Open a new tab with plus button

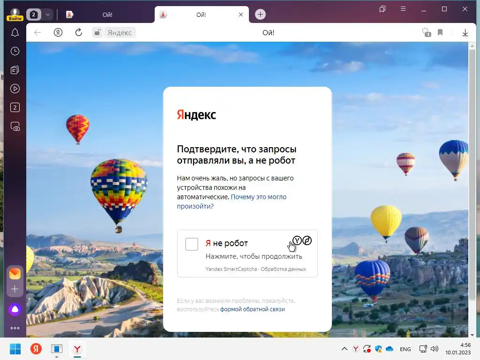click(260, 14)
